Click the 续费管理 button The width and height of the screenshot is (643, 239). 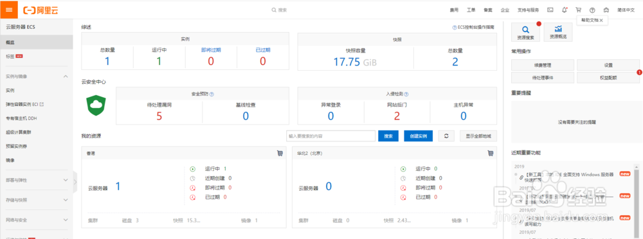[543, 65]
